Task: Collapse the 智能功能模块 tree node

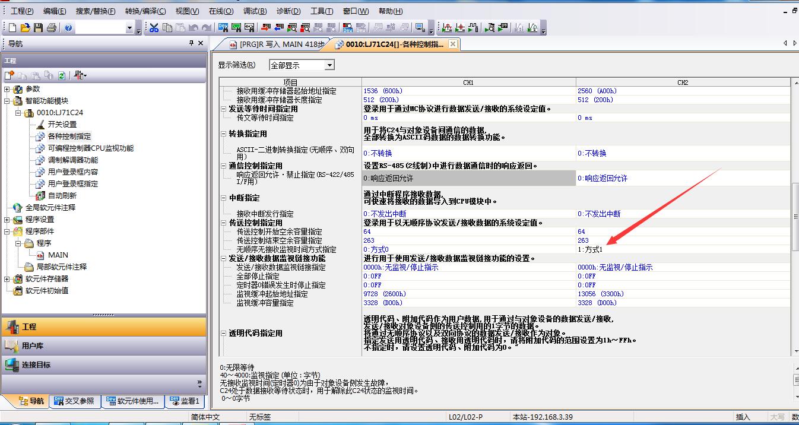Action: pos(7,101)
